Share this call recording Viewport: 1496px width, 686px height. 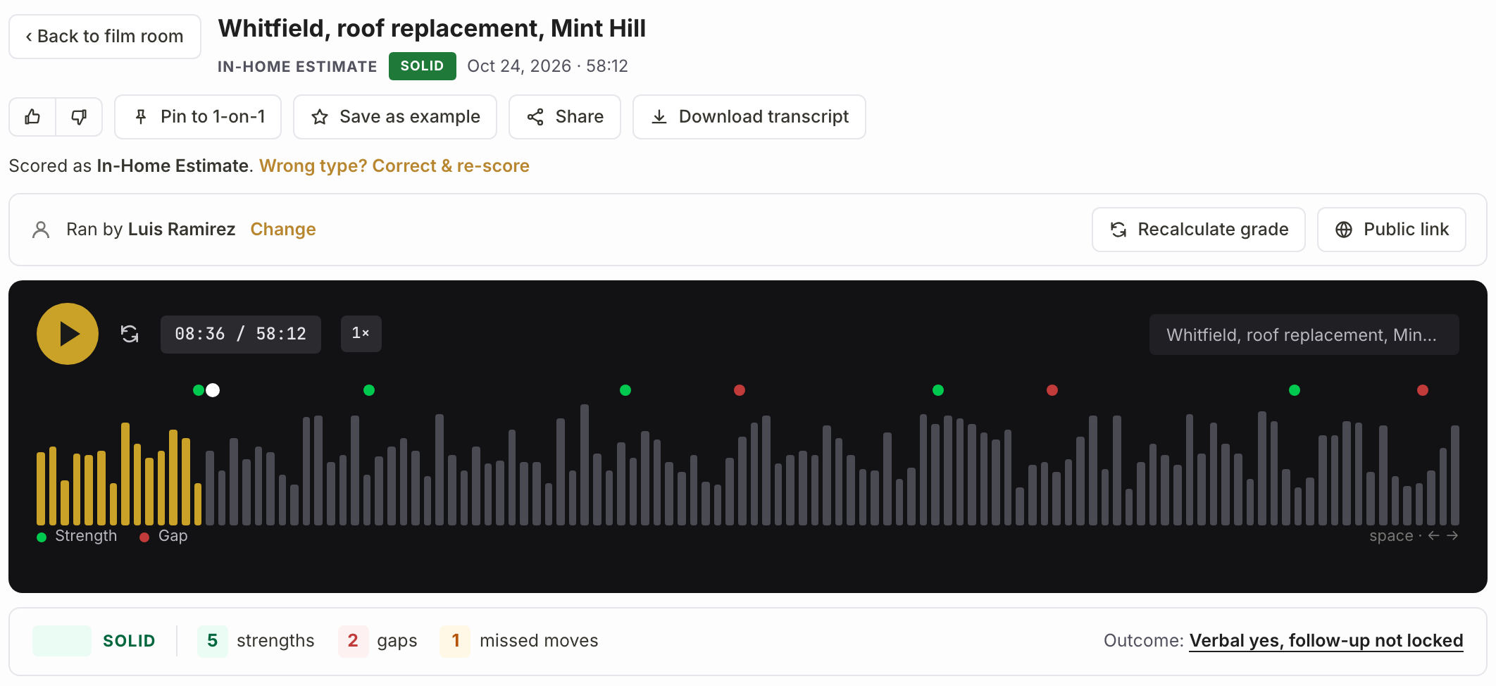pos(565,117)
